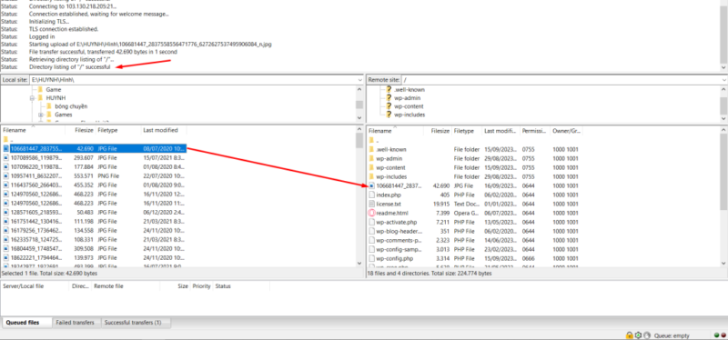Select bóng chuyền folder in local tree
Viewport: 728px width, 340px height.
click(x=71, y=106)
